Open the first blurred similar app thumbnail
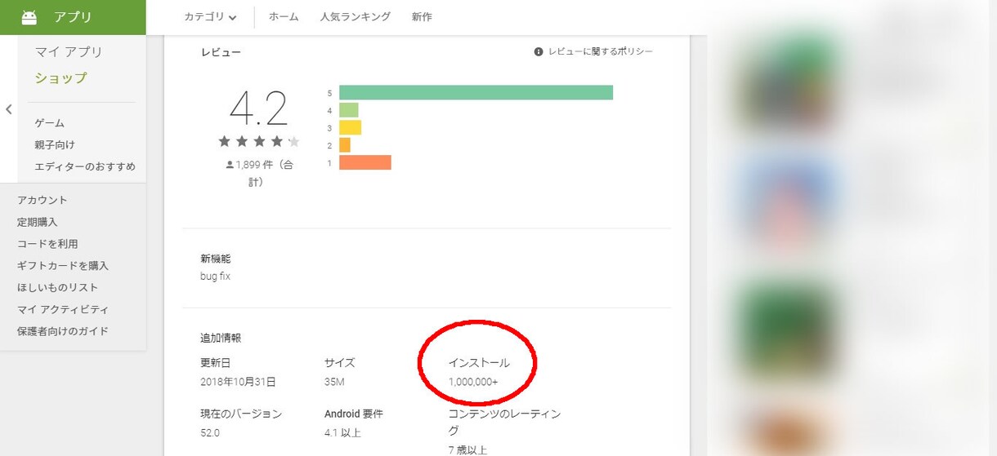 [789, 84]
